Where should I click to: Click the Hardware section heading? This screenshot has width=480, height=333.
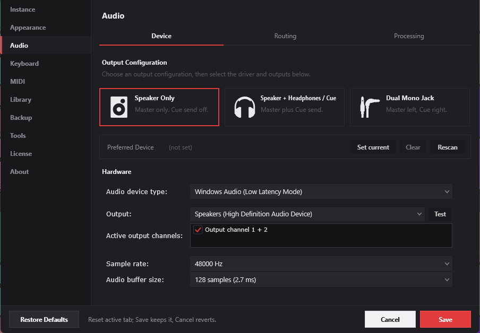click(117, 172)
